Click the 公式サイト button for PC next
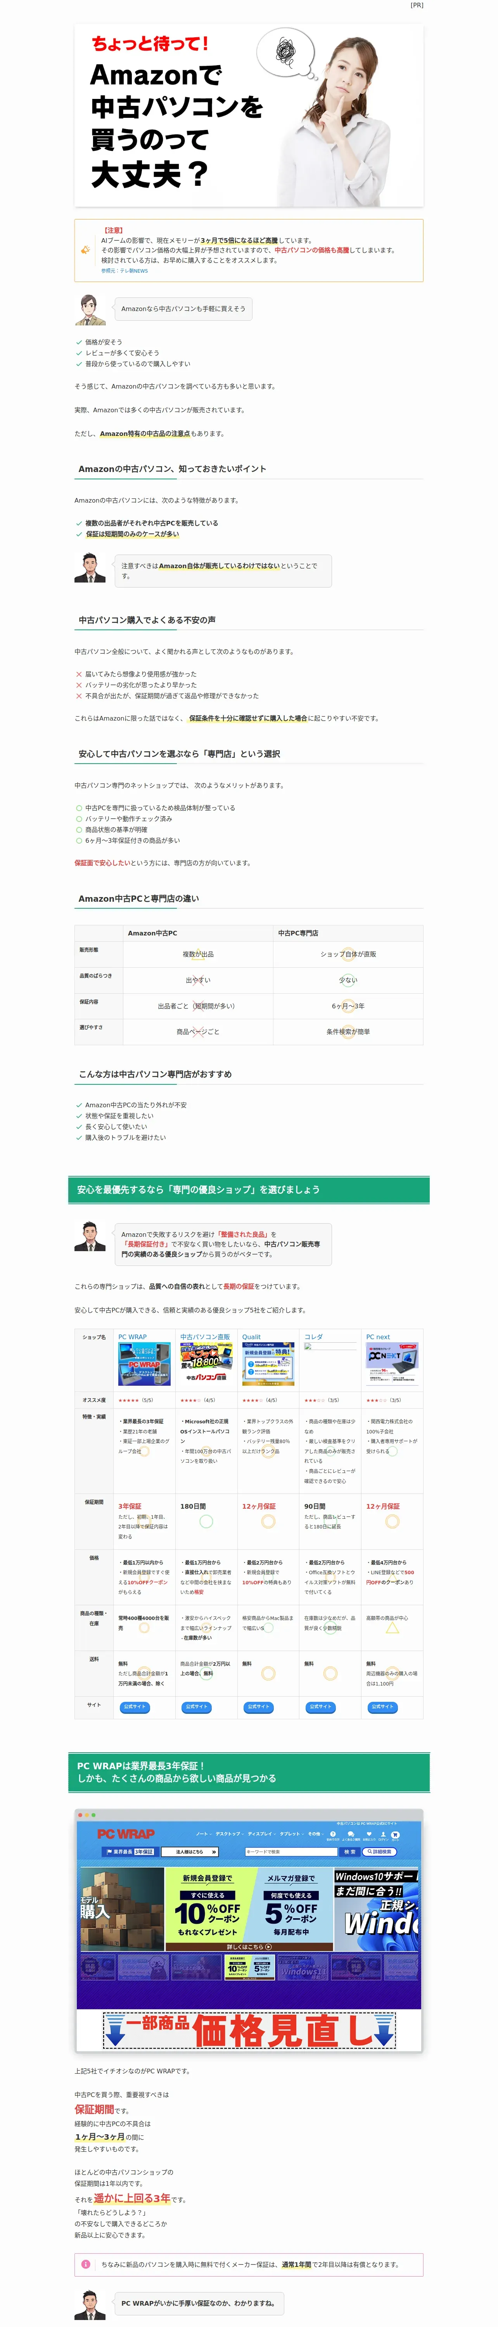Viewport: 498px width, 2327px height. click(382, 1706)
